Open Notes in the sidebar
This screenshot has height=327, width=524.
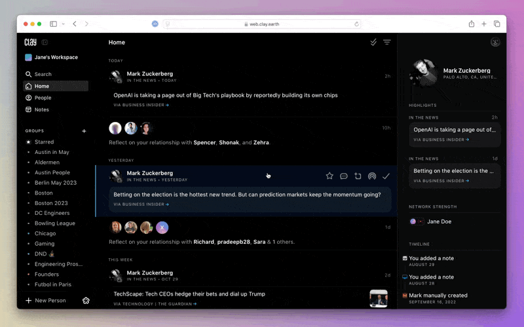pyautogui.click(x=41, y=109)
